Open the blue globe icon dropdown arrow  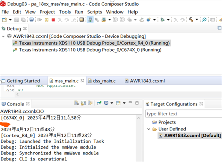click(154, 20)
